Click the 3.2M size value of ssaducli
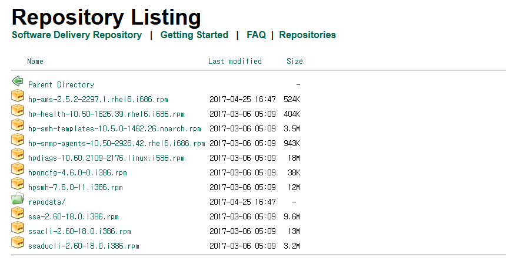Screen dimensions: 506x261 click(292, 246)
